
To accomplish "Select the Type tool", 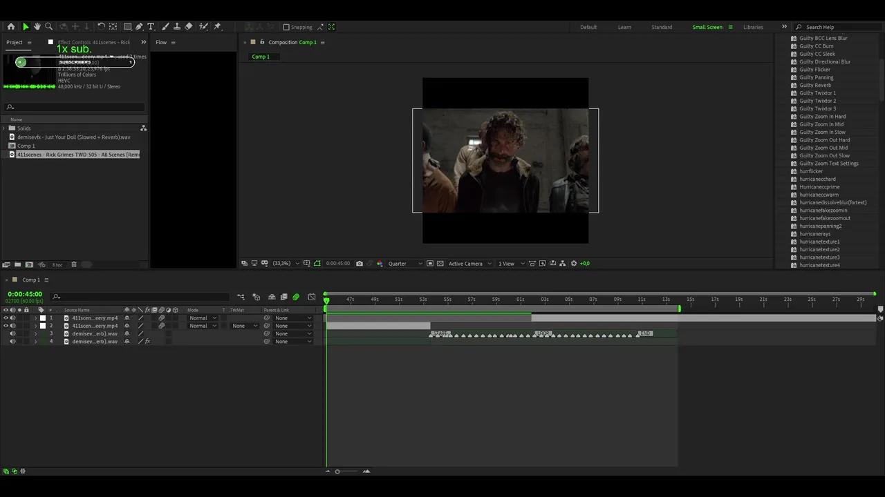I will 151,28.
